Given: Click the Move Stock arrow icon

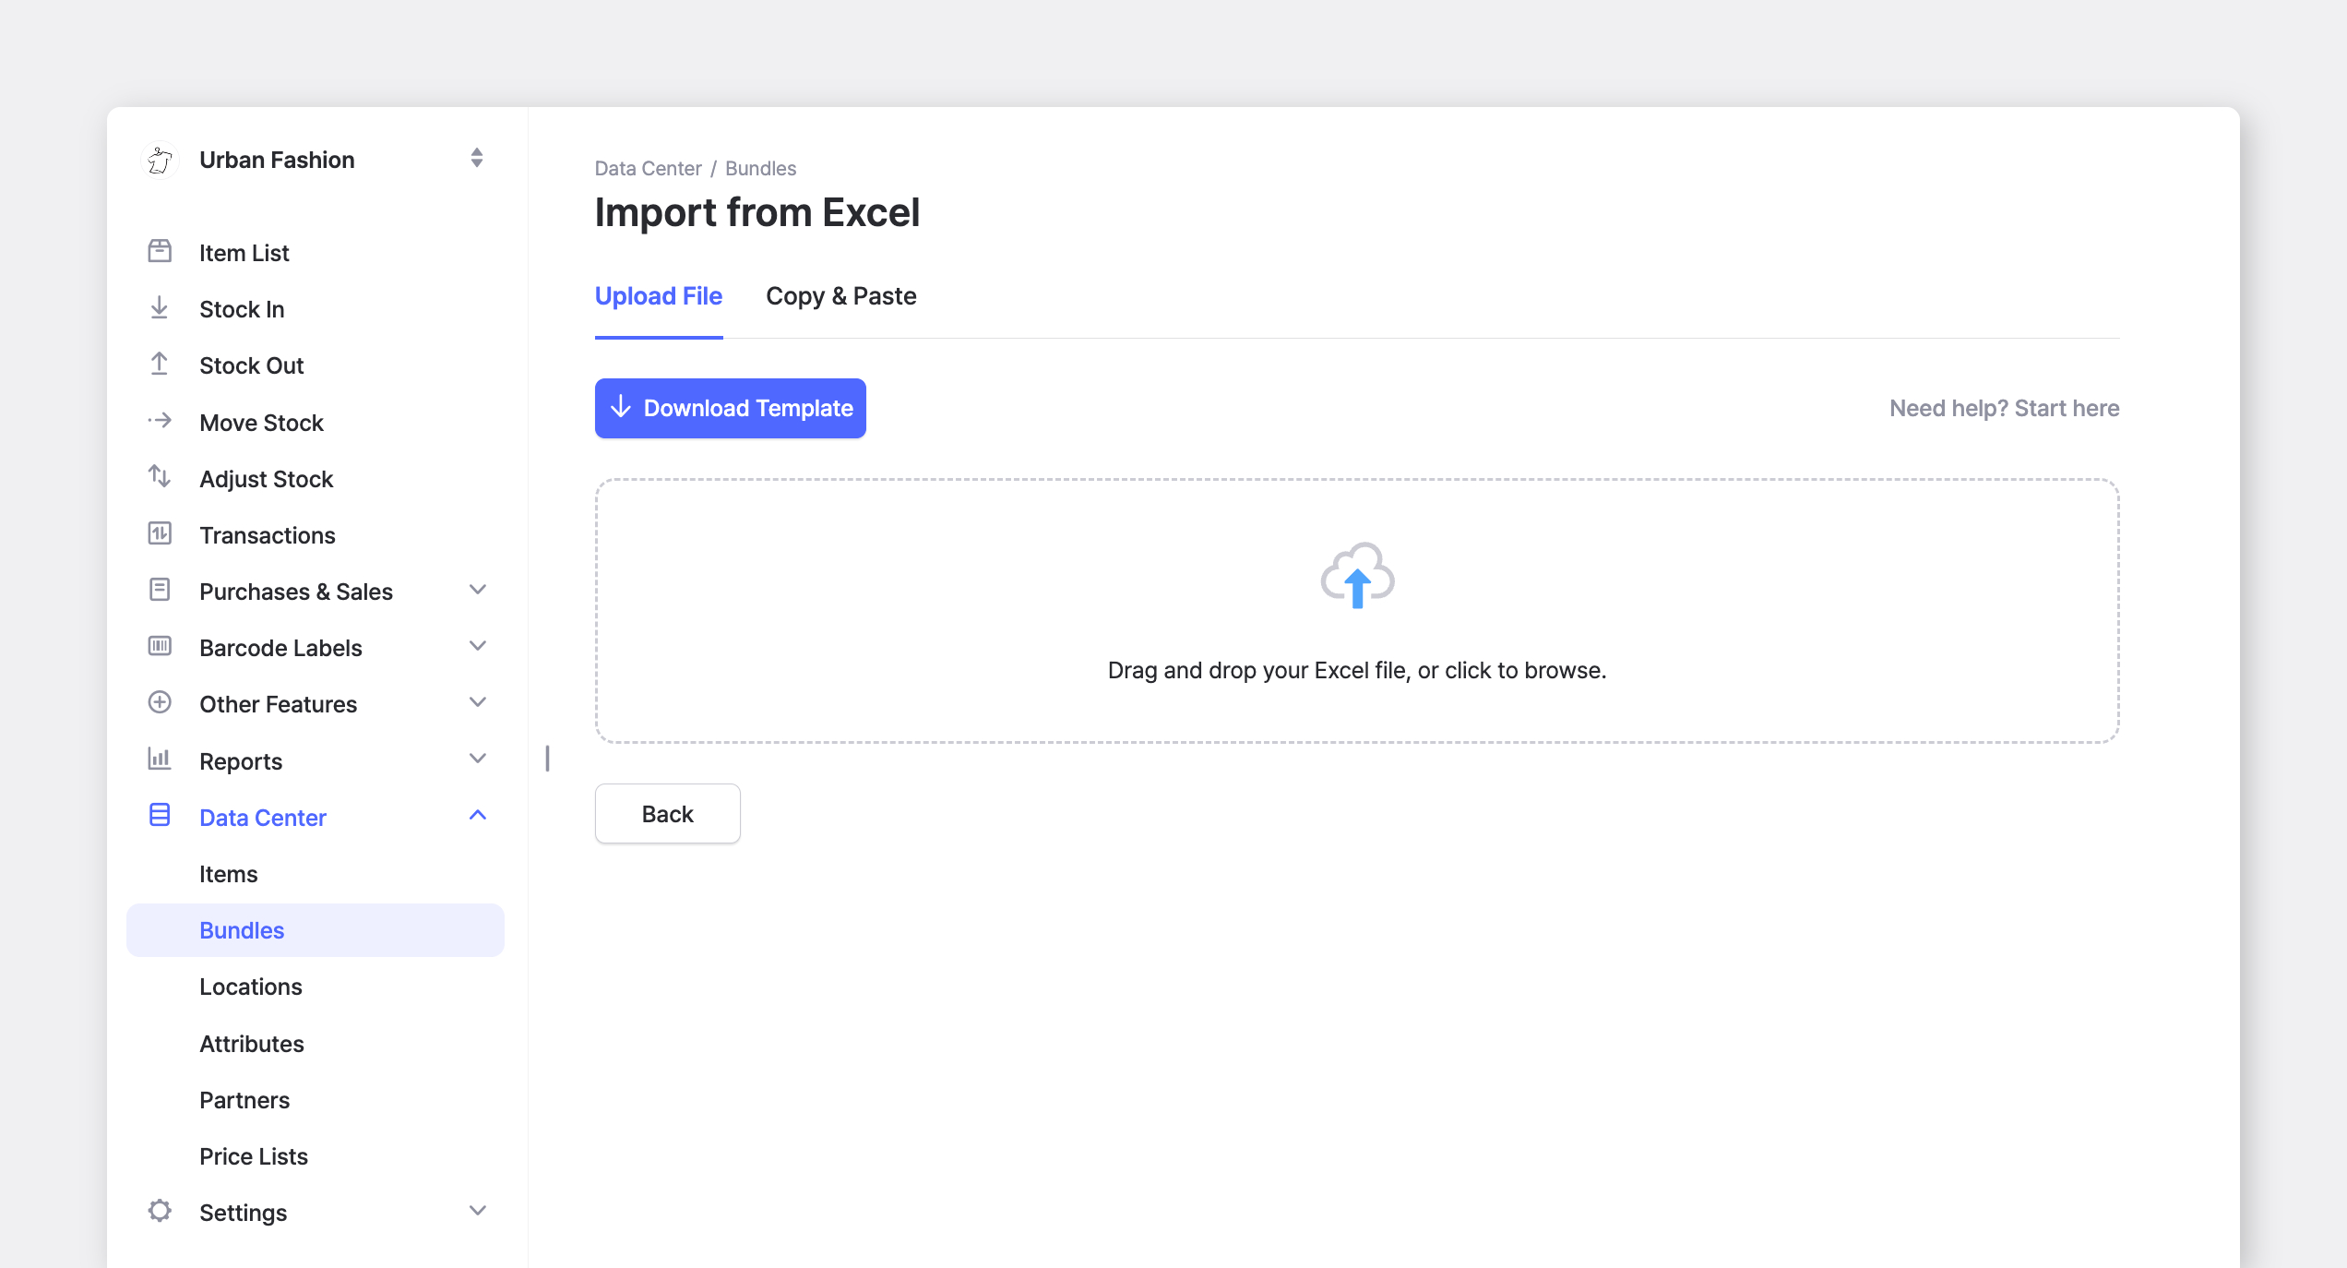Looking at the screenshot, I should tap(160, 421).
